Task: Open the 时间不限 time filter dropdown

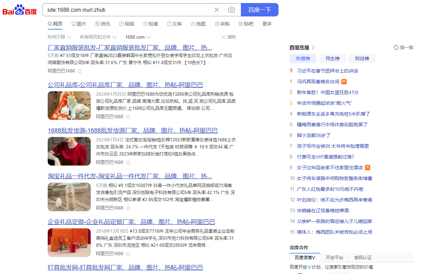Action: 59,37
